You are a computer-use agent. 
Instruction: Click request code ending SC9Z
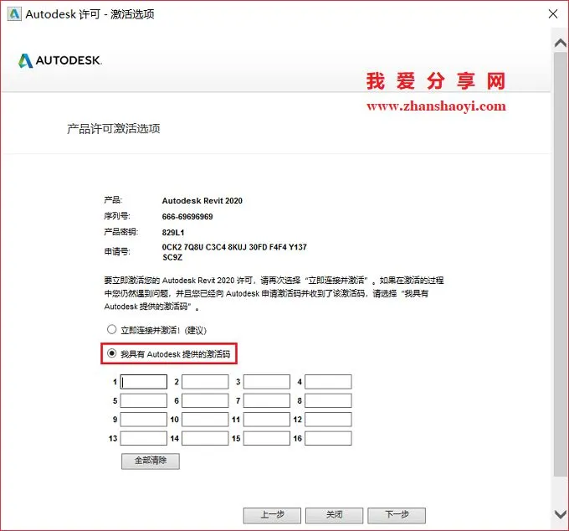point(172,257)
